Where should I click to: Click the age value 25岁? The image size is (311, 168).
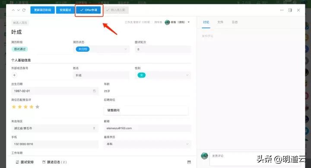[107, 91]
